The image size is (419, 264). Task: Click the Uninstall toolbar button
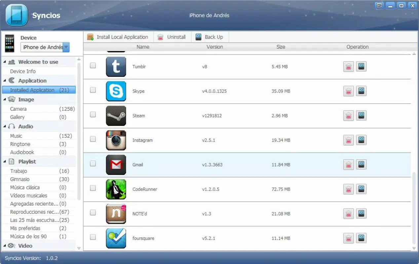click(x=172, y=37)
